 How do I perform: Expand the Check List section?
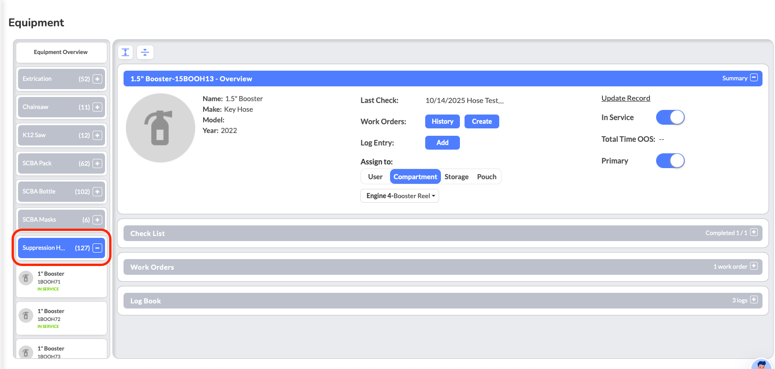[x=754, y=232]
